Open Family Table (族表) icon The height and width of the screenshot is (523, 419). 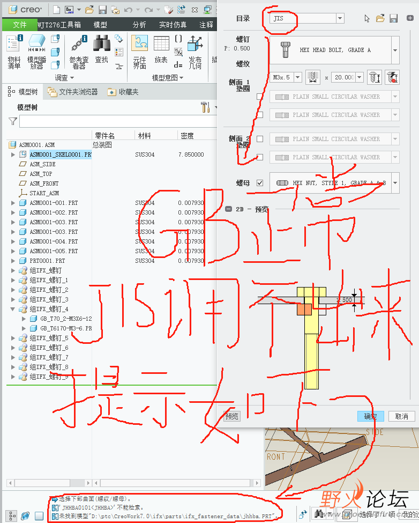click(161, 49)
